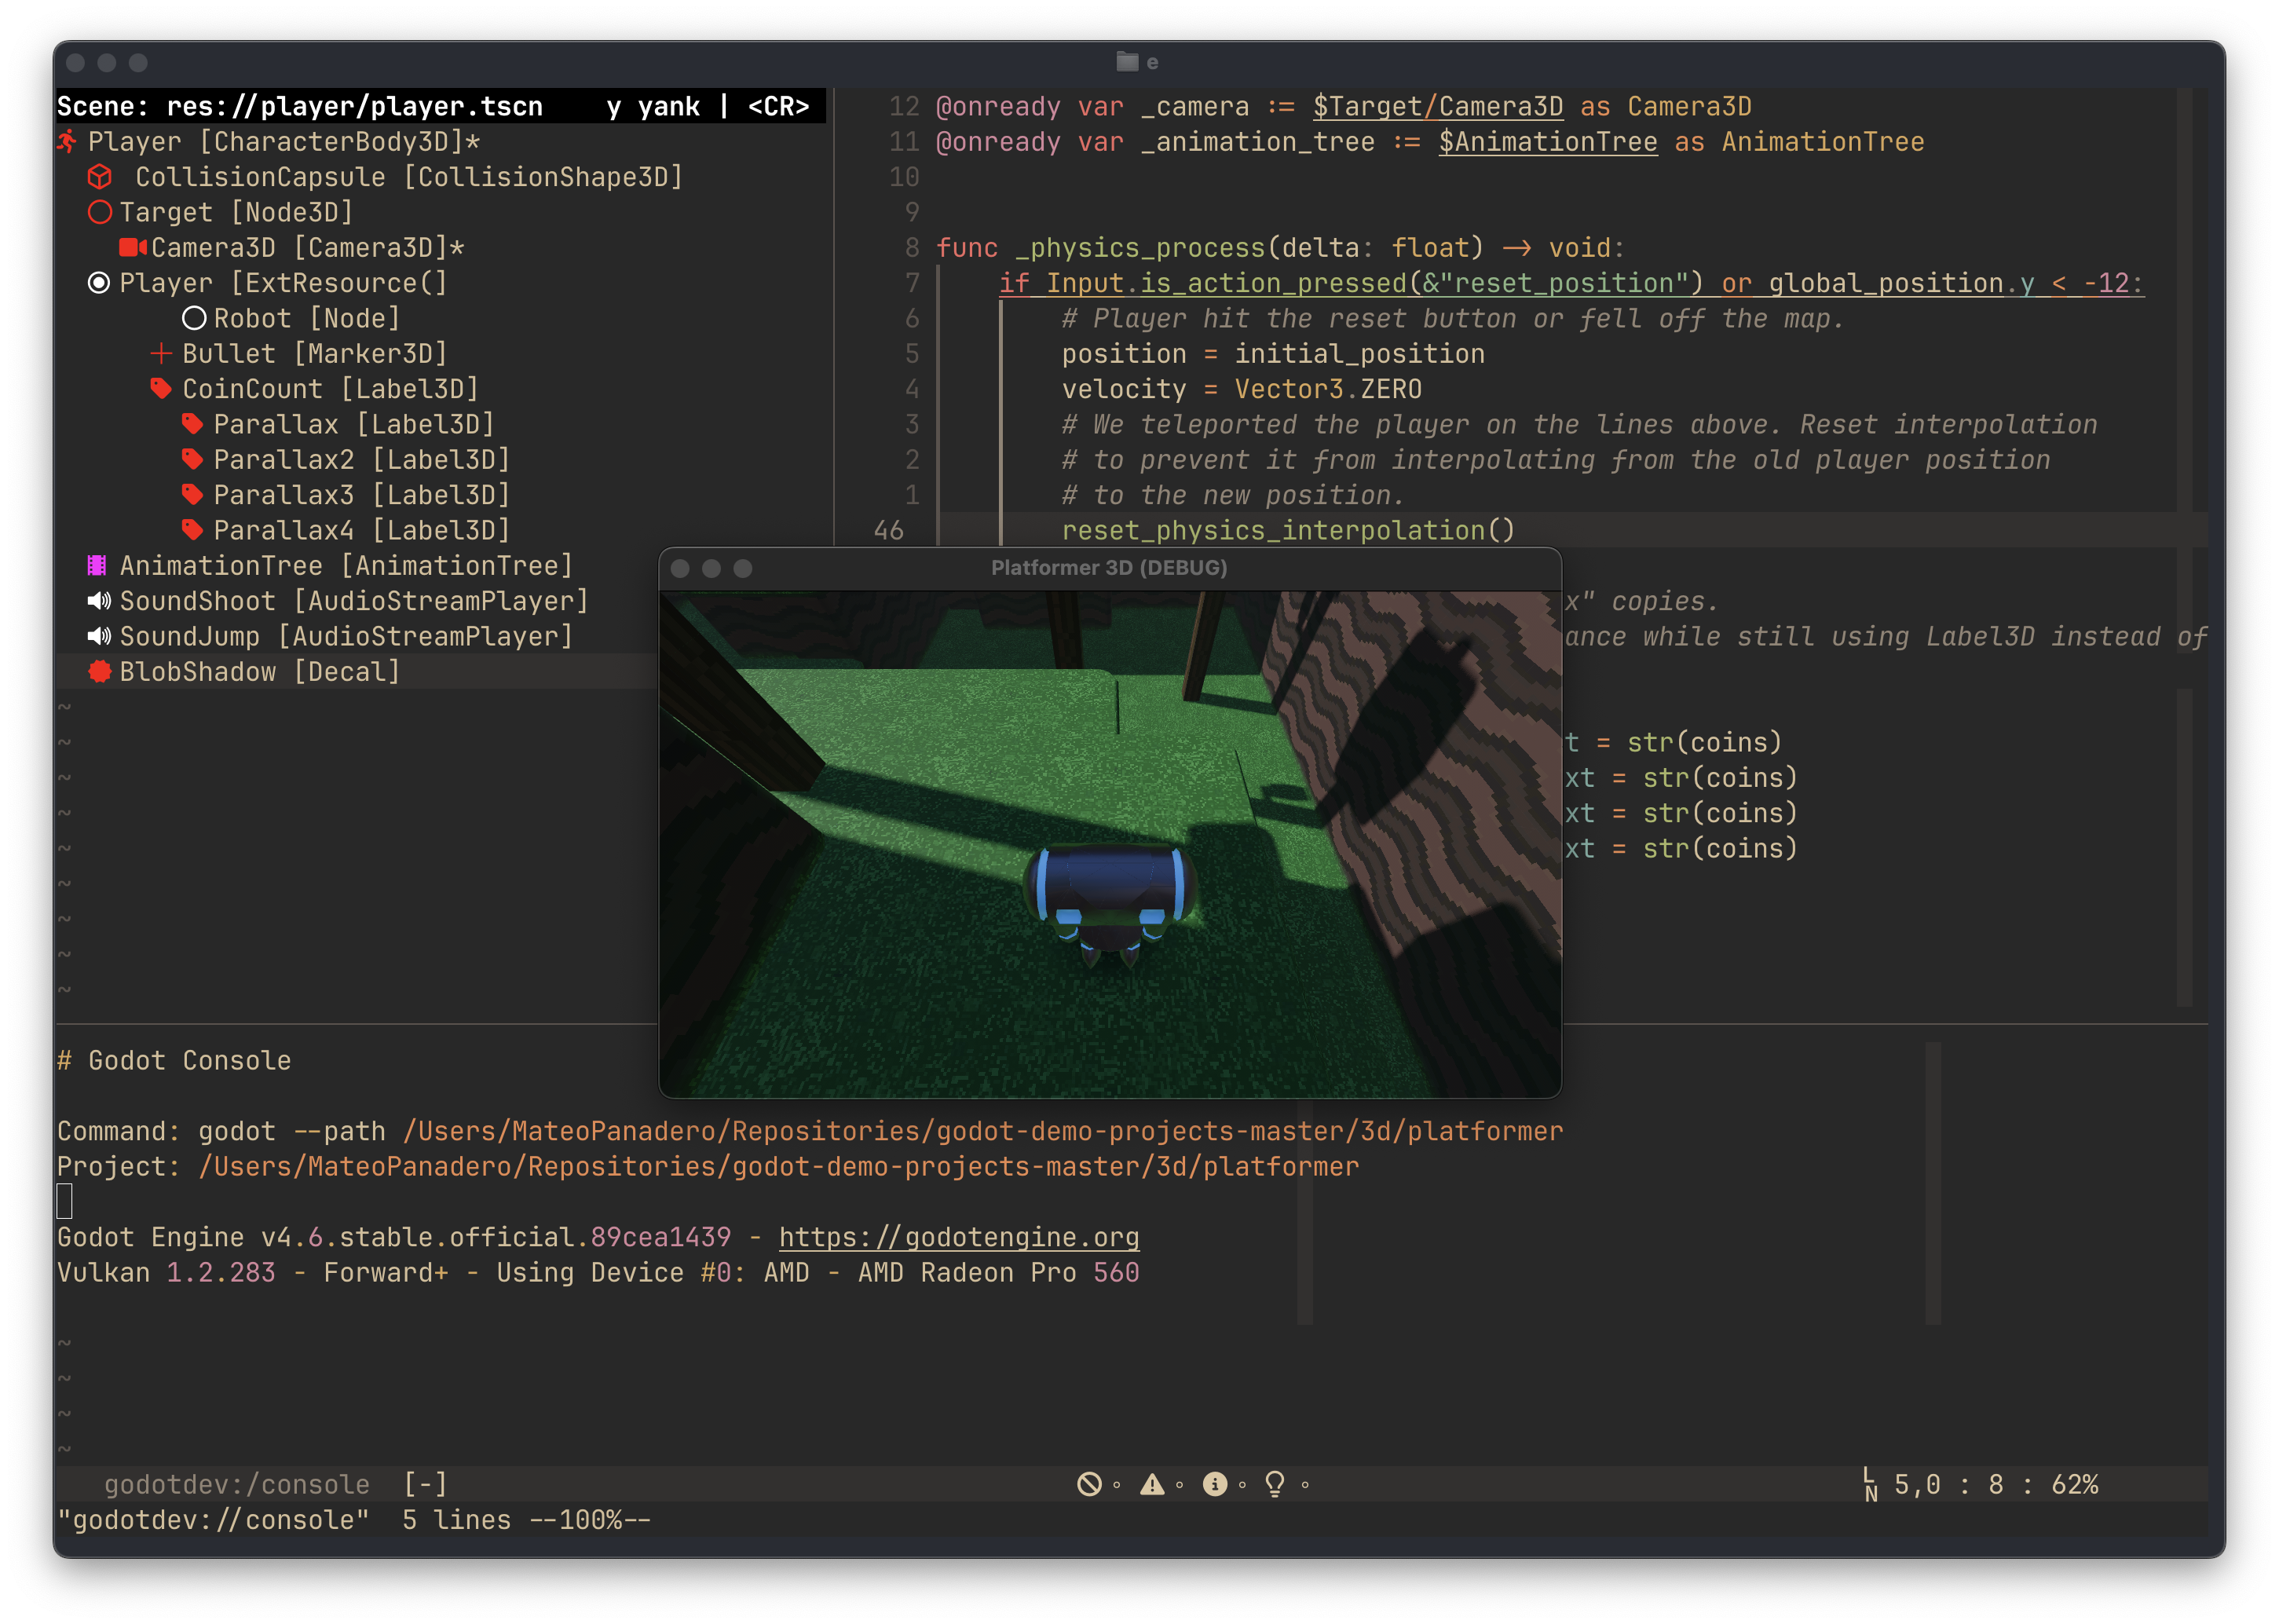Viewport: 2279px width, 1624px height.
Task: Click the warnings triangle icon in statusline
Action: click(1153, 1485)
